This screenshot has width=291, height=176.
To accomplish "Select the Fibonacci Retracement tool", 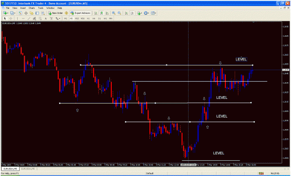I will point(40,19).
